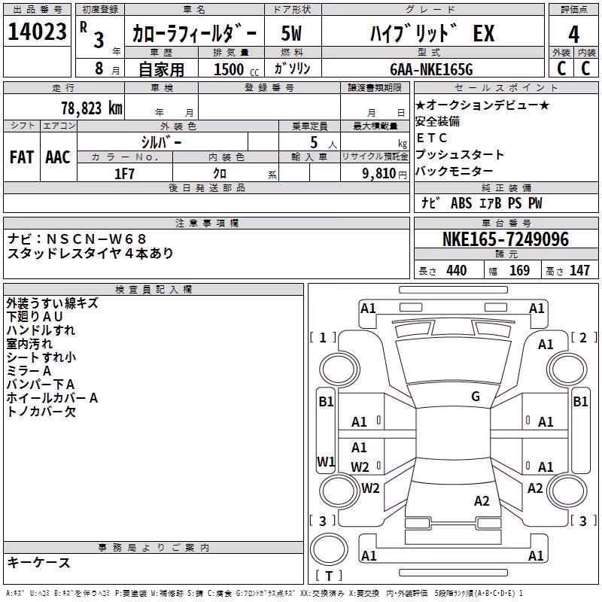Click inspector note トノカバー欠
The width and height of the screenshot is (602, 602).
click(x=41, y=412)
